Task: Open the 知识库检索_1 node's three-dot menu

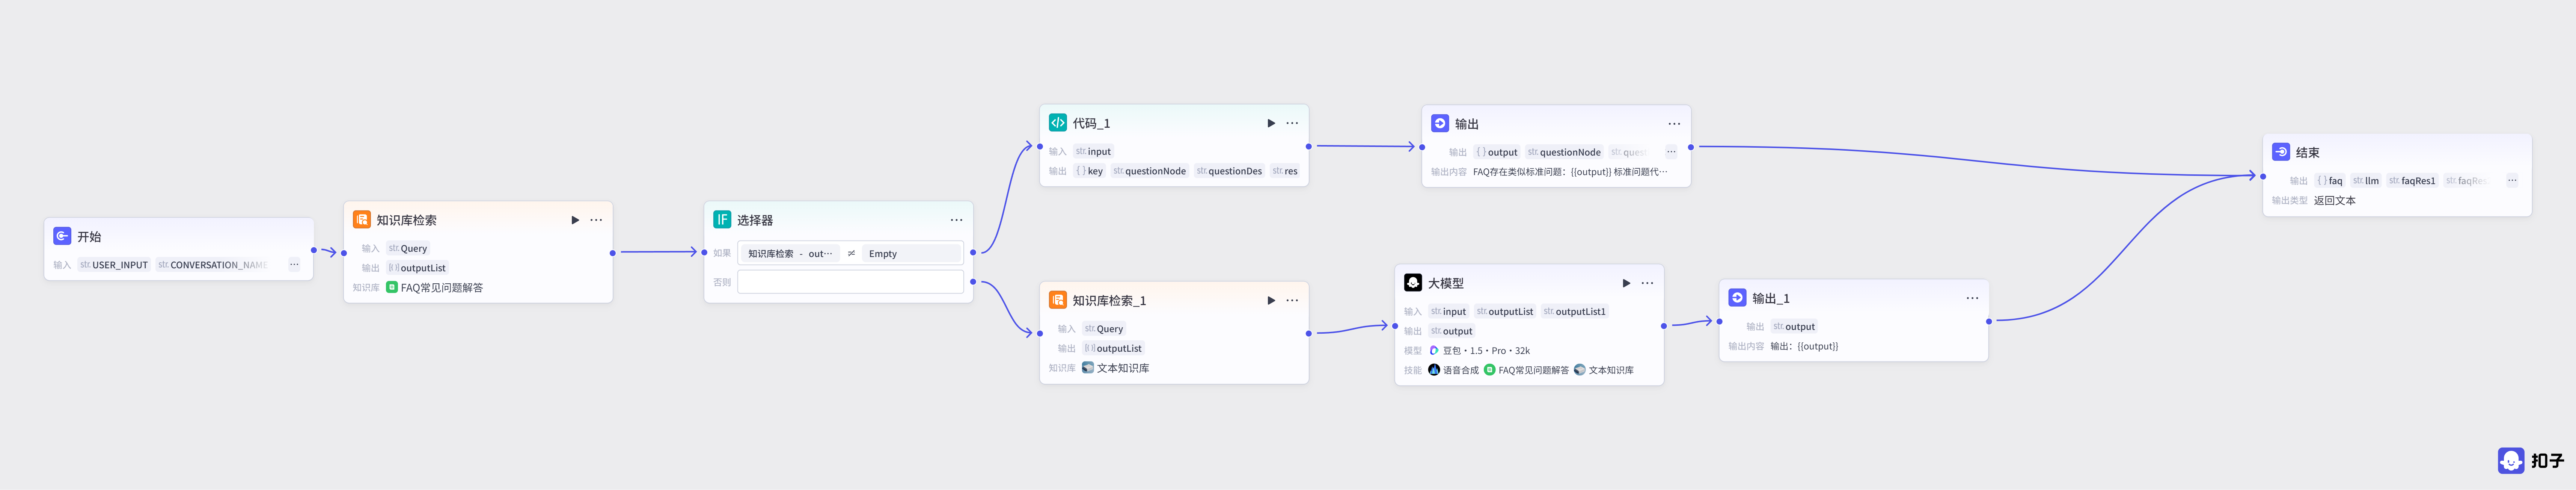Action: click(1292, 300)
